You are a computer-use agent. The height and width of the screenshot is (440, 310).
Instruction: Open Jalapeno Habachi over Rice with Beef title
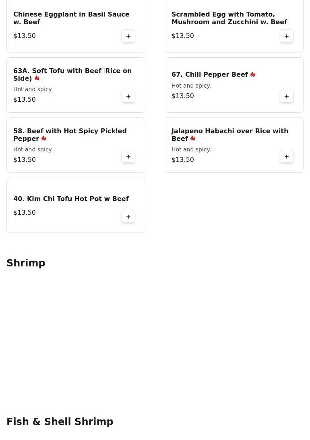(x=229, y=134)
